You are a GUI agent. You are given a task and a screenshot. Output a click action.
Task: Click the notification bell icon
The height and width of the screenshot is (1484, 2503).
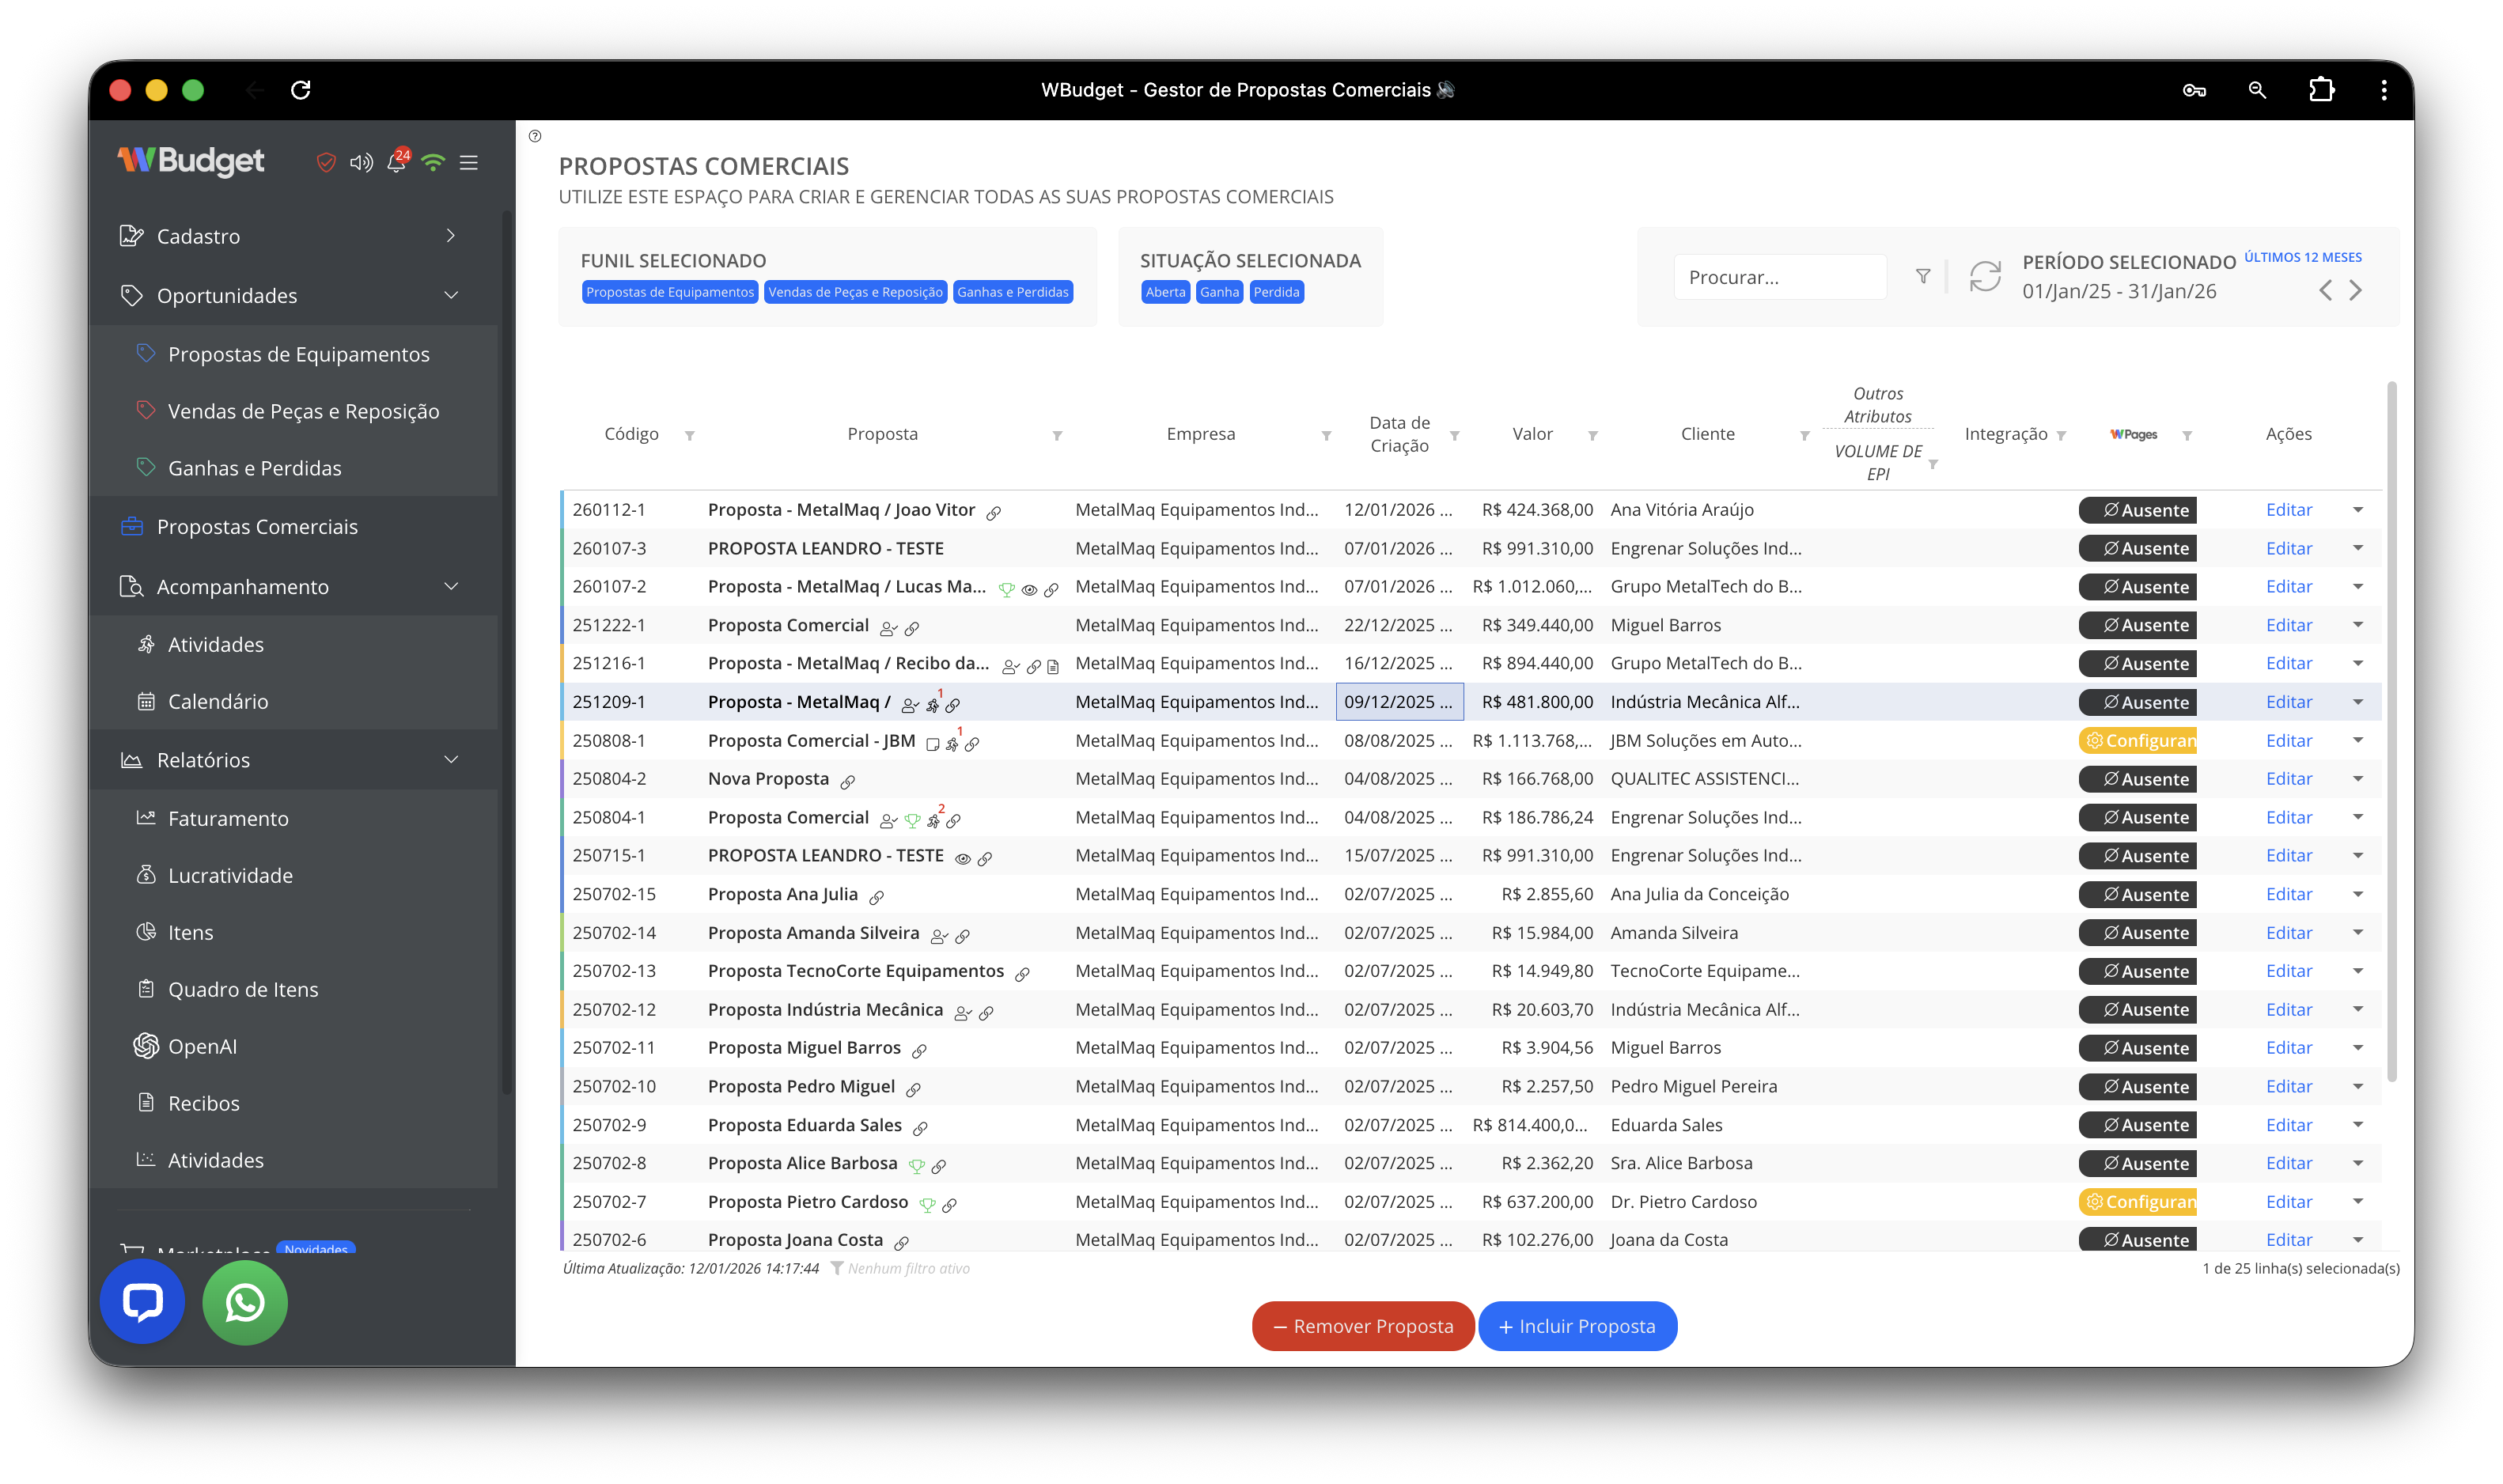pos(396,162)
